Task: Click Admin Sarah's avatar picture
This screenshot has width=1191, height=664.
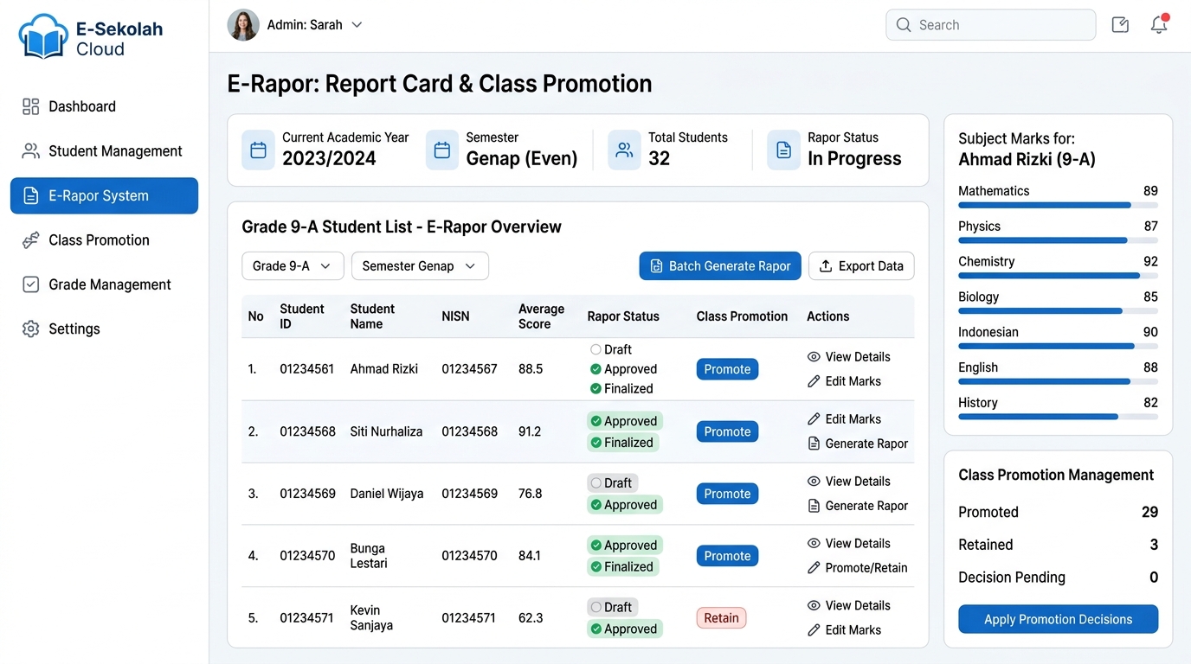Action: (243, 25)
